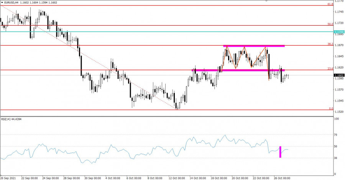Click the RSI 100 level label

coord(337,119)
